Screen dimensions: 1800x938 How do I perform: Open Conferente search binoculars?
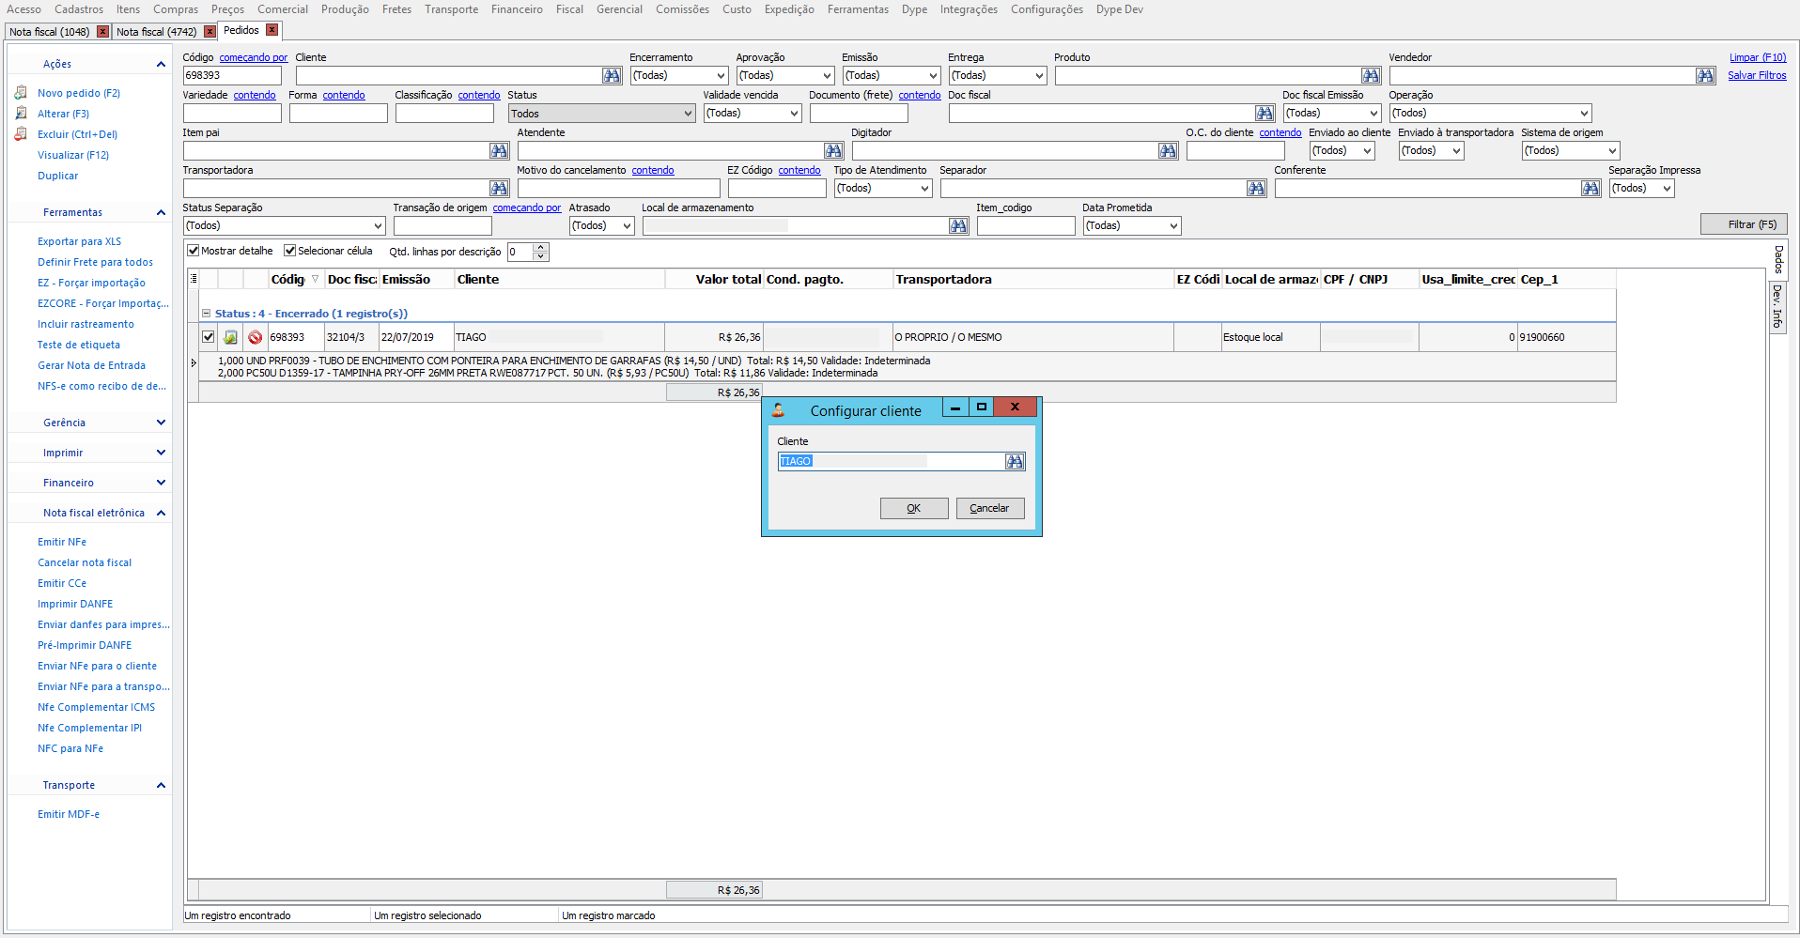[1591, 188]
